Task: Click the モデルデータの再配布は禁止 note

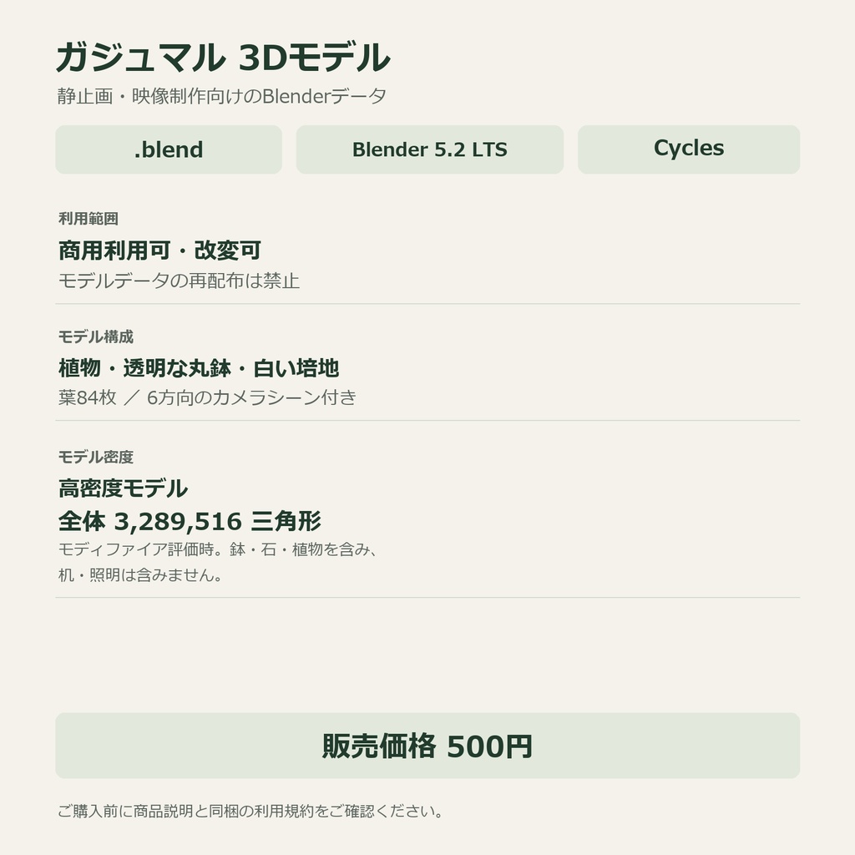Action: coord(179,281)
